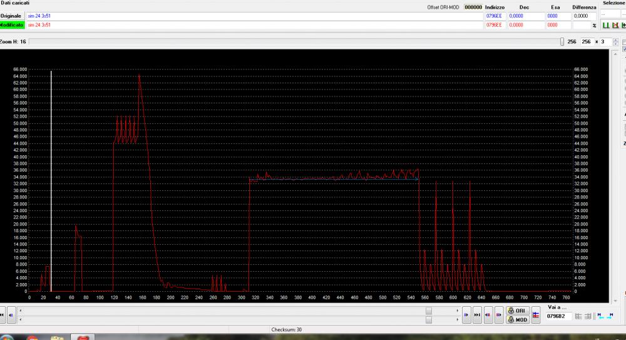
Task: Click the Originale button
Action: [11, 16]
